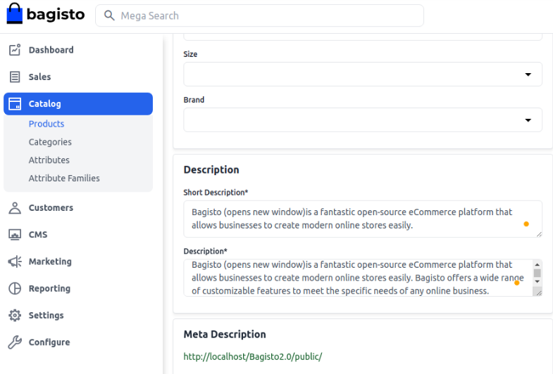Click the Marketing megaphone icon
Image resolution: width=553 pixels, height=374 pixels.
pyautogui.click(x=15, y=262)
